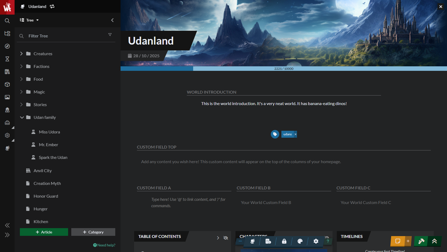Open the globe world icon in sidebar

click(x=7, y=148)
